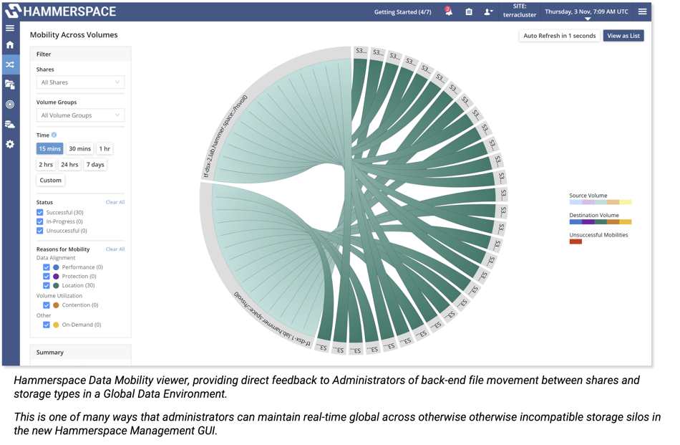The image size is (680, 445).
Task: Toggle the On-Demand (0) checkbox
Action: 47,325
